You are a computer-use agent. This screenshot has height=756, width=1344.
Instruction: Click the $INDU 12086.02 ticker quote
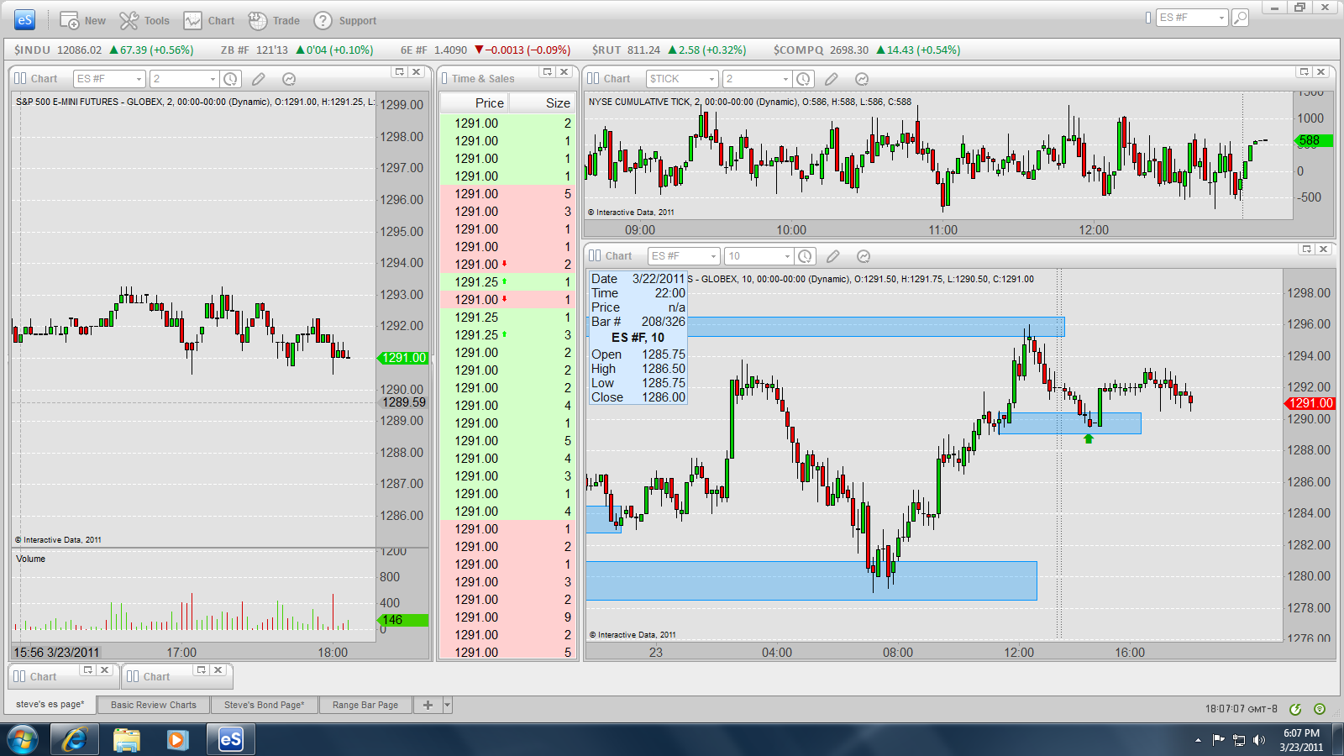tap(104, 50)
